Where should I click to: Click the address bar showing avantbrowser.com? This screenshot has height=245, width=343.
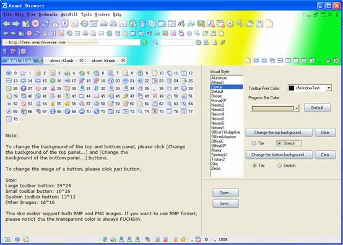click(71, 42)
